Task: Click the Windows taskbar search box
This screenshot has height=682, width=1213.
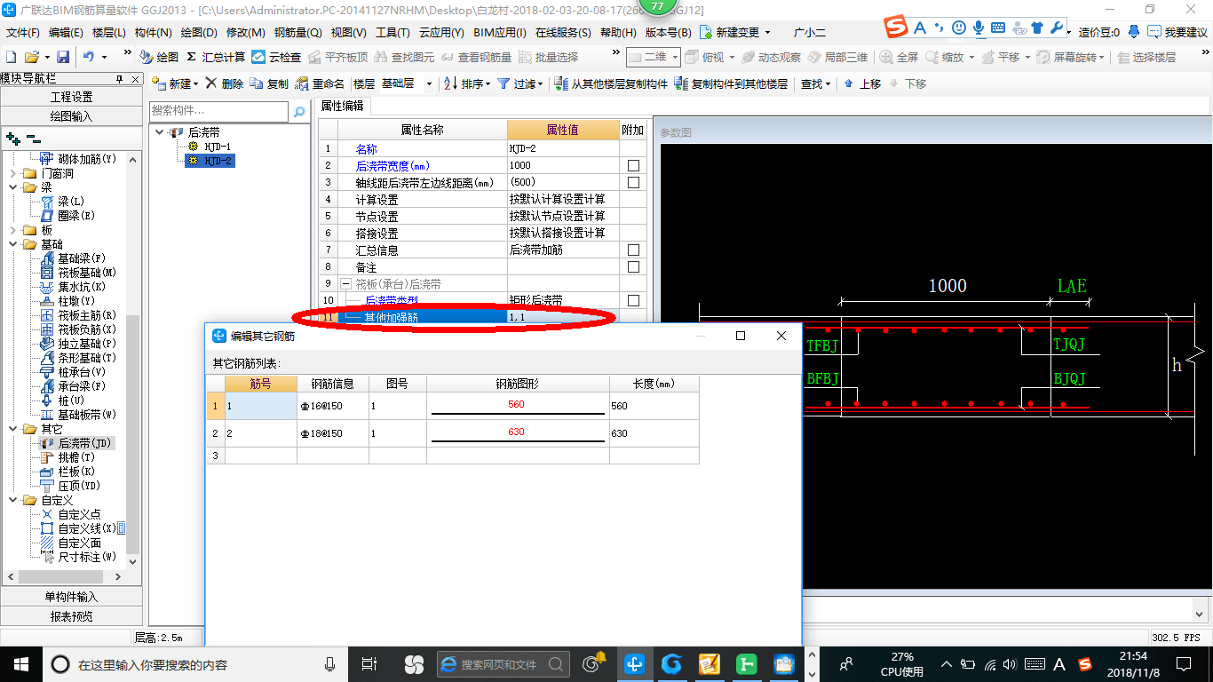Action: pos(195,663)
